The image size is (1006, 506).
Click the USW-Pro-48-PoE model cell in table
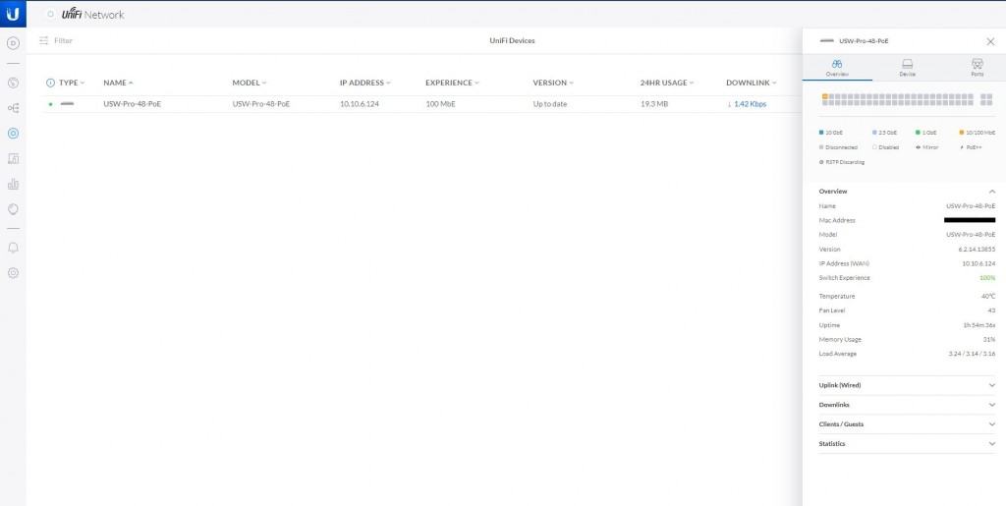(x=261, y=104)
